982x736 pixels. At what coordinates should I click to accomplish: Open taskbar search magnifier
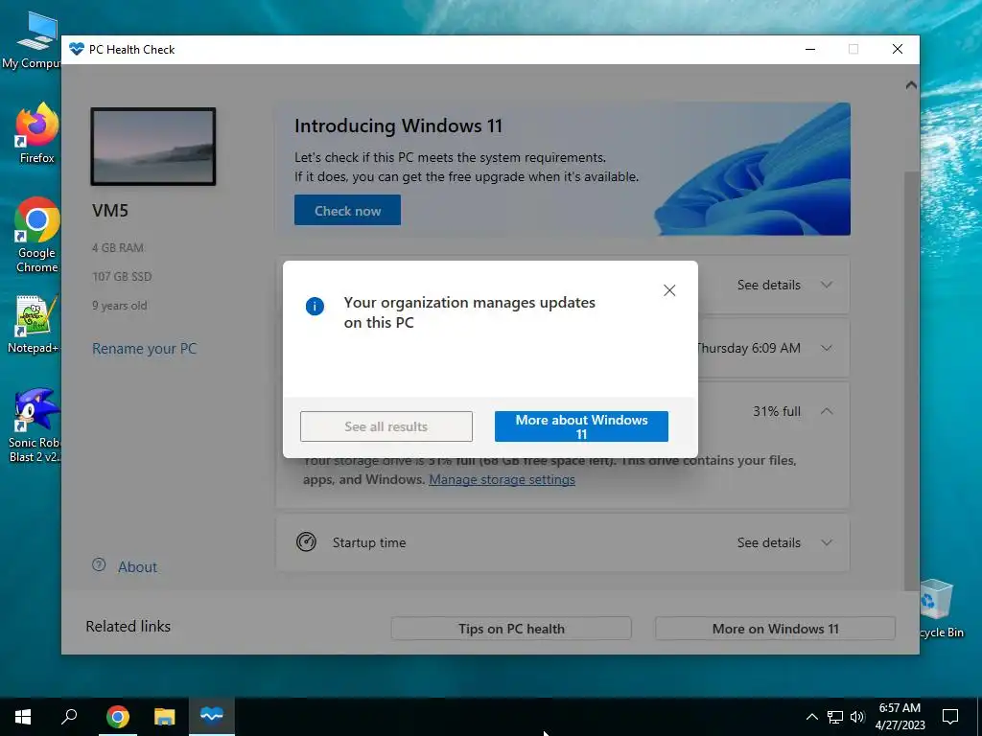[69, 717]
